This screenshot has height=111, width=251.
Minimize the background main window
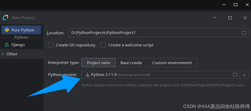[224, 5]
